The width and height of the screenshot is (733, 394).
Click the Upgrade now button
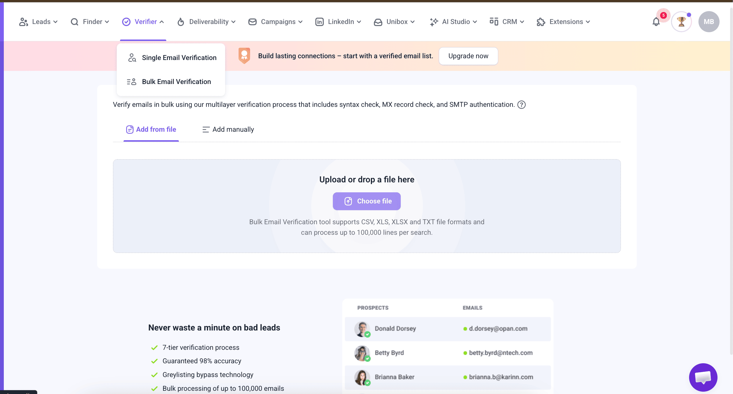click(468, 56)
